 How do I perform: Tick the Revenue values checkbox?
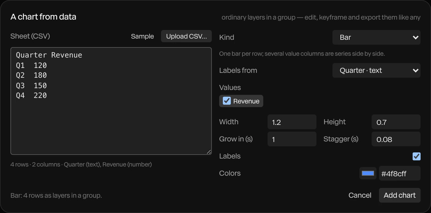[227, 101]
